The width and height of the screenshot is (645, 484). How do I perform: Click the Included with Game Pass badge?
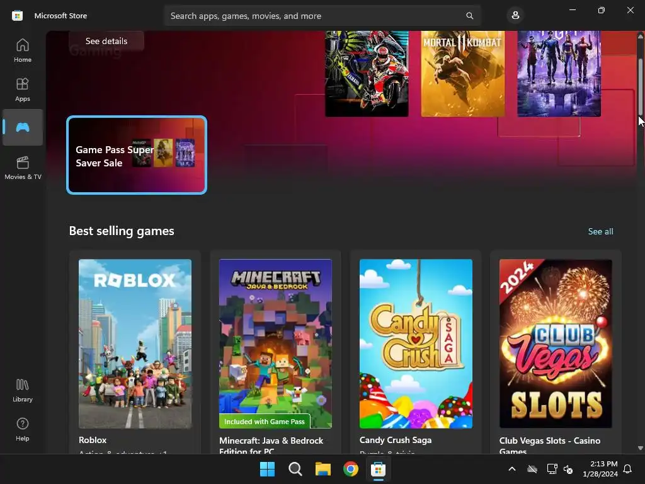(x=265, y=422)
